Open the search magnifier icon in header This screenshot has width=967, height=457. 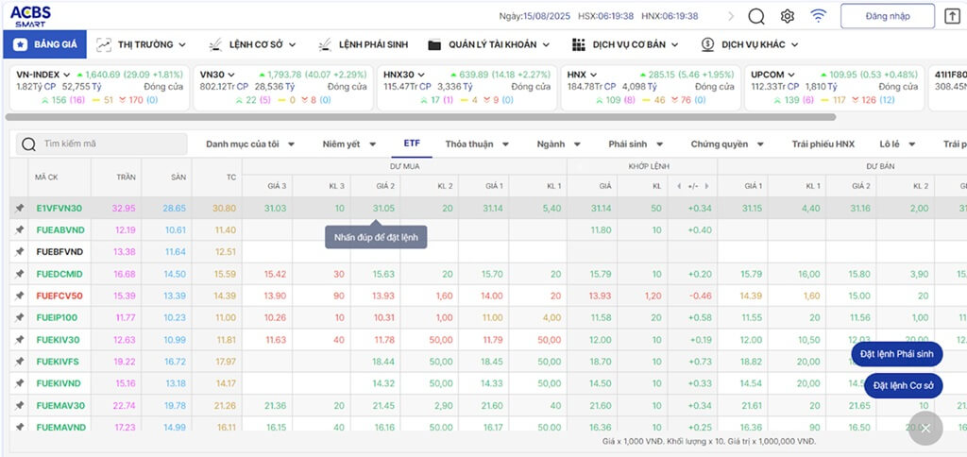756,16
